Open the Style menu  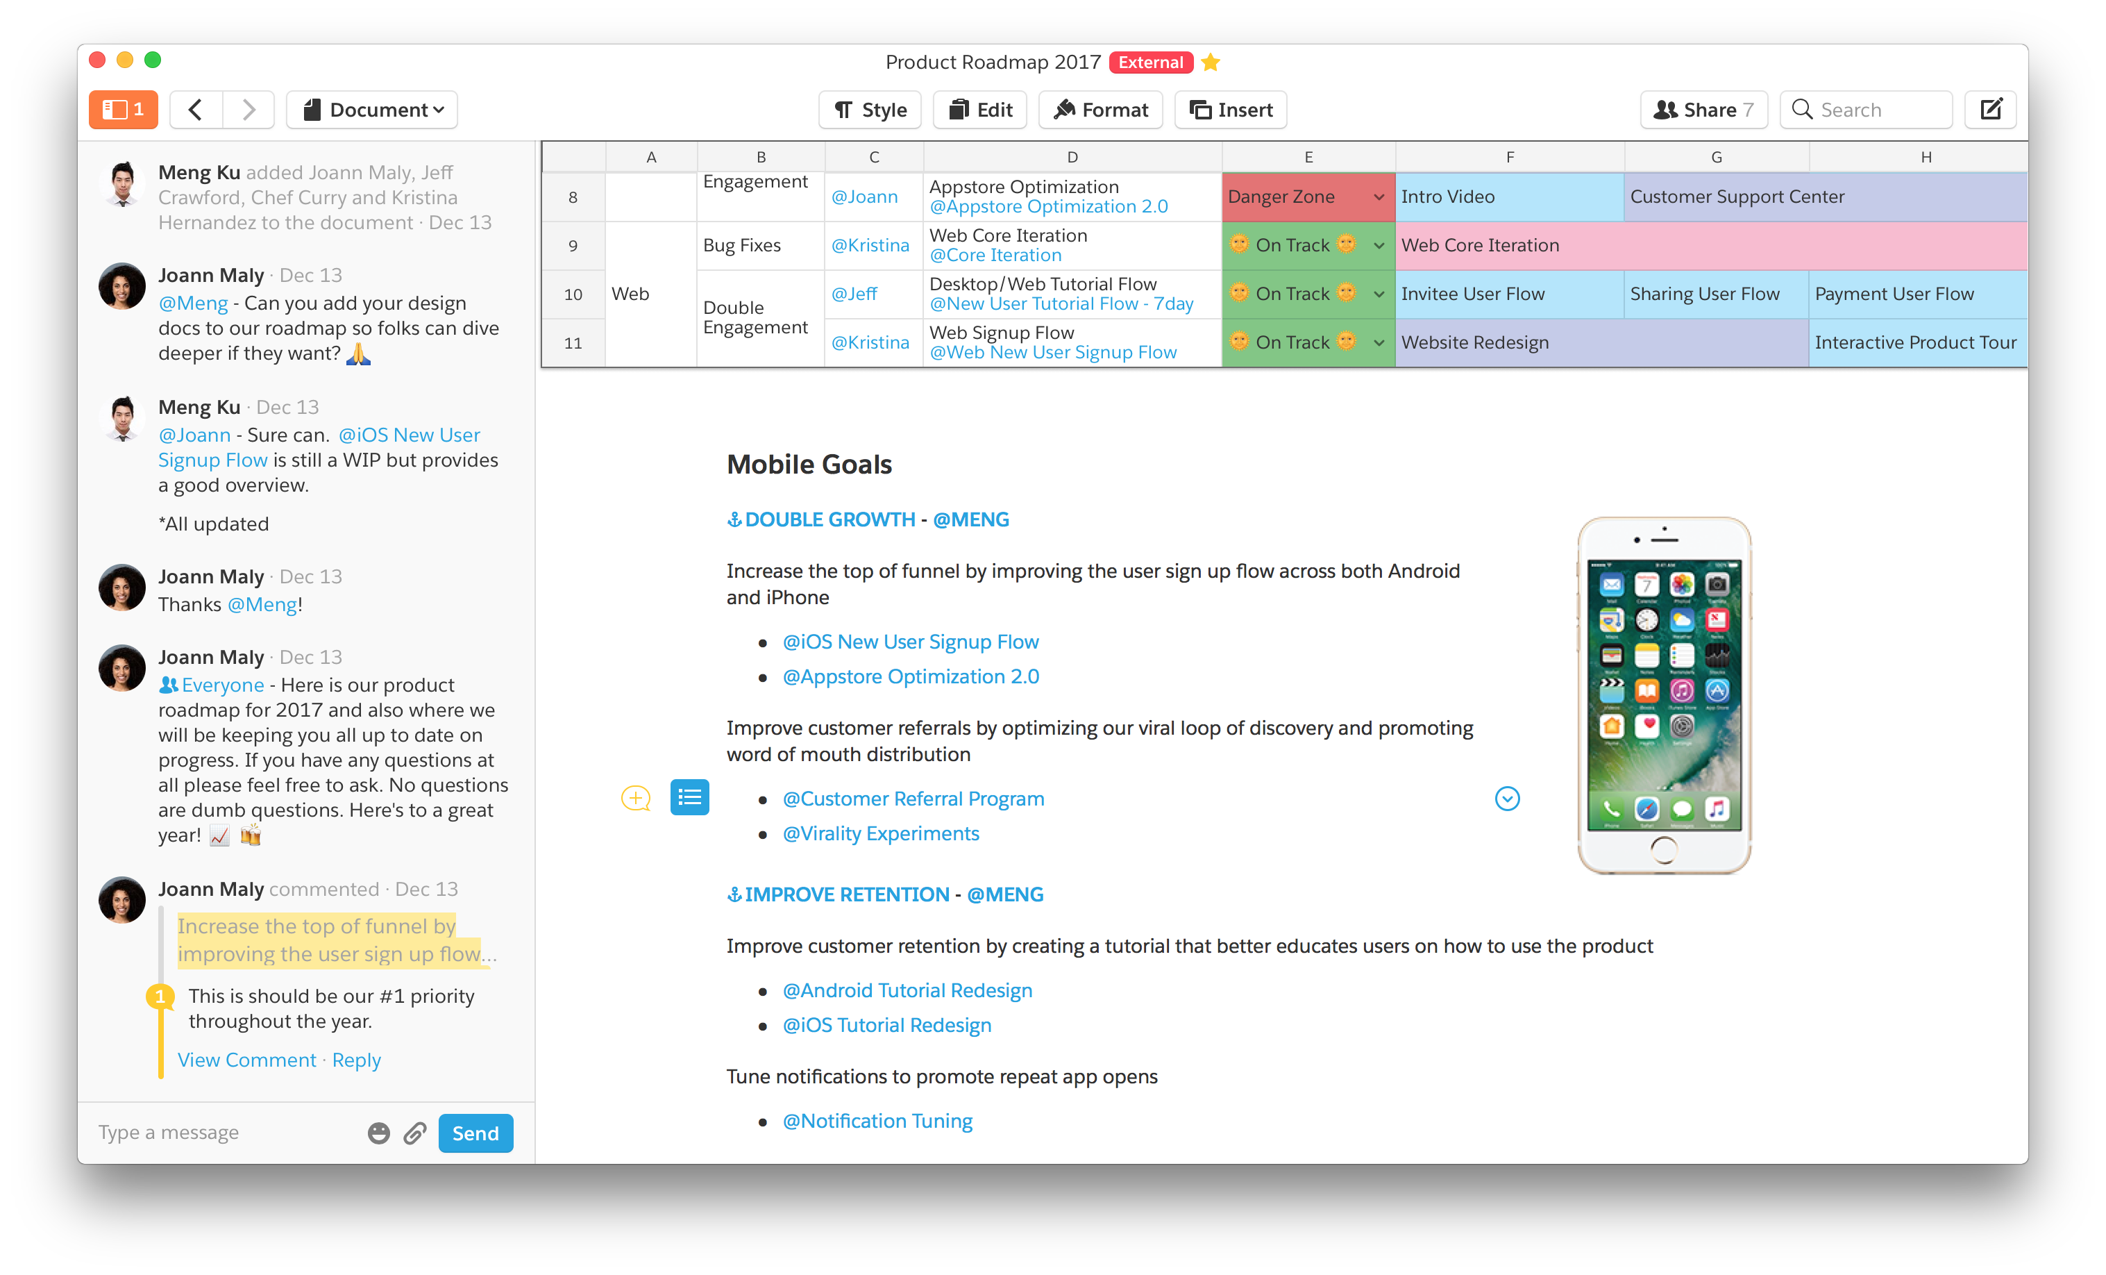coord(870,110)
